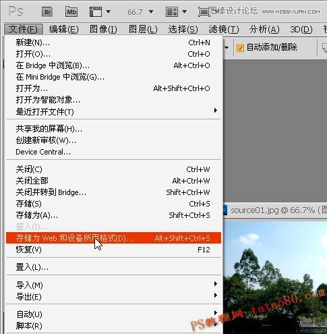Open the 文件(F) menu
The image size is (327, 334).
24,29
